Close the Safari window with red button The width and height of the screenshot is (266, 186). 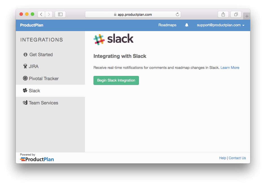click(21, 14)
